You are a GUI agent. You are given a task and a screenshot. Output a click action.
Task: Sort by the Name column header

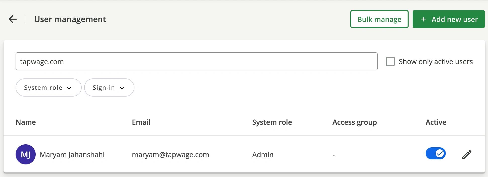(26, 122)
